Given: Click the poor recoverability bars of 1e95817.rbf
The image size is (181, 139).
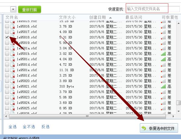Looking at the screenshot, I should coord(163,32).
